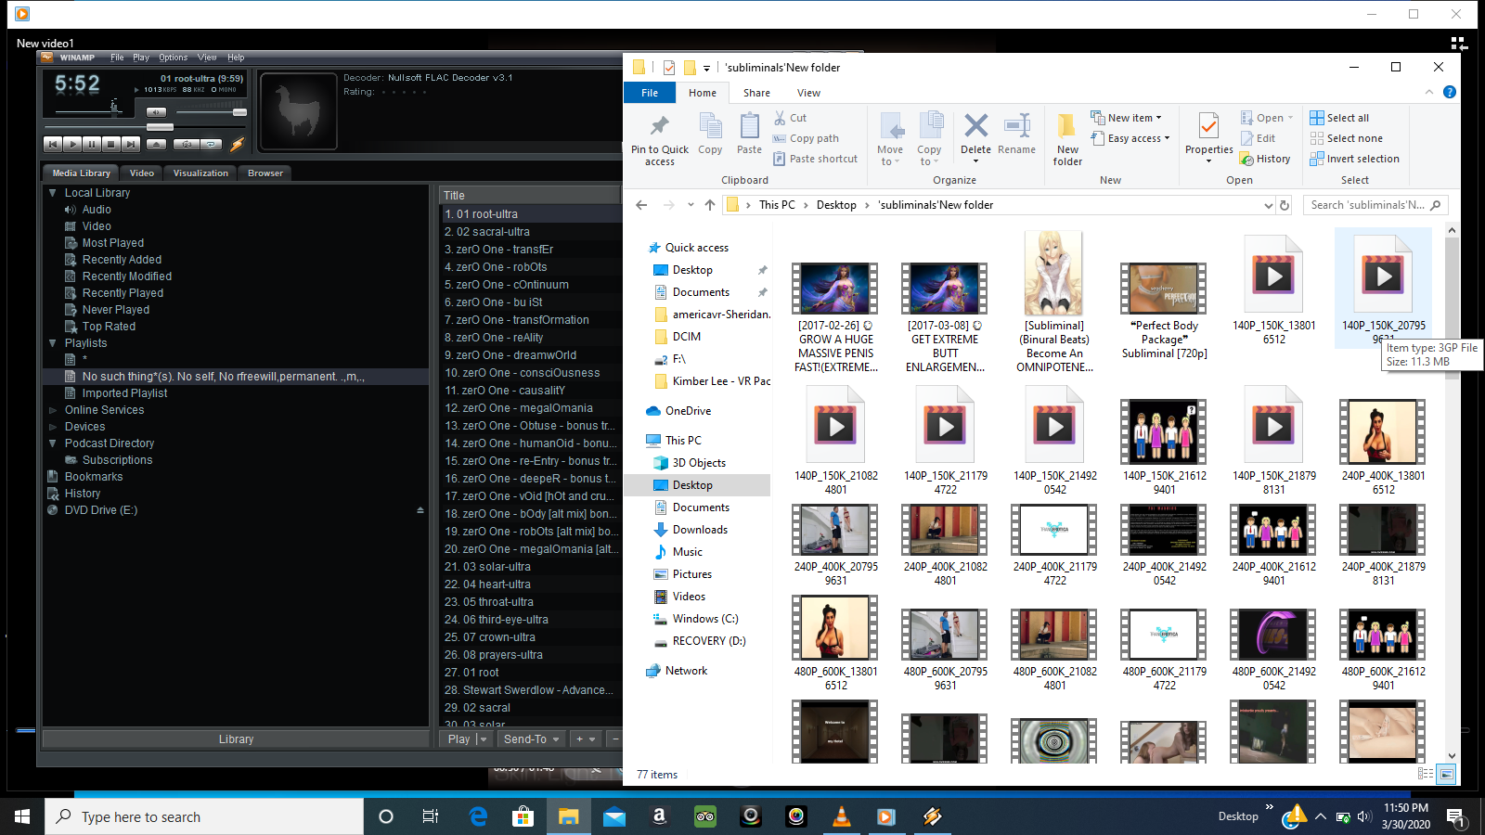Open Explorer help question mark

coord(1450,92)
